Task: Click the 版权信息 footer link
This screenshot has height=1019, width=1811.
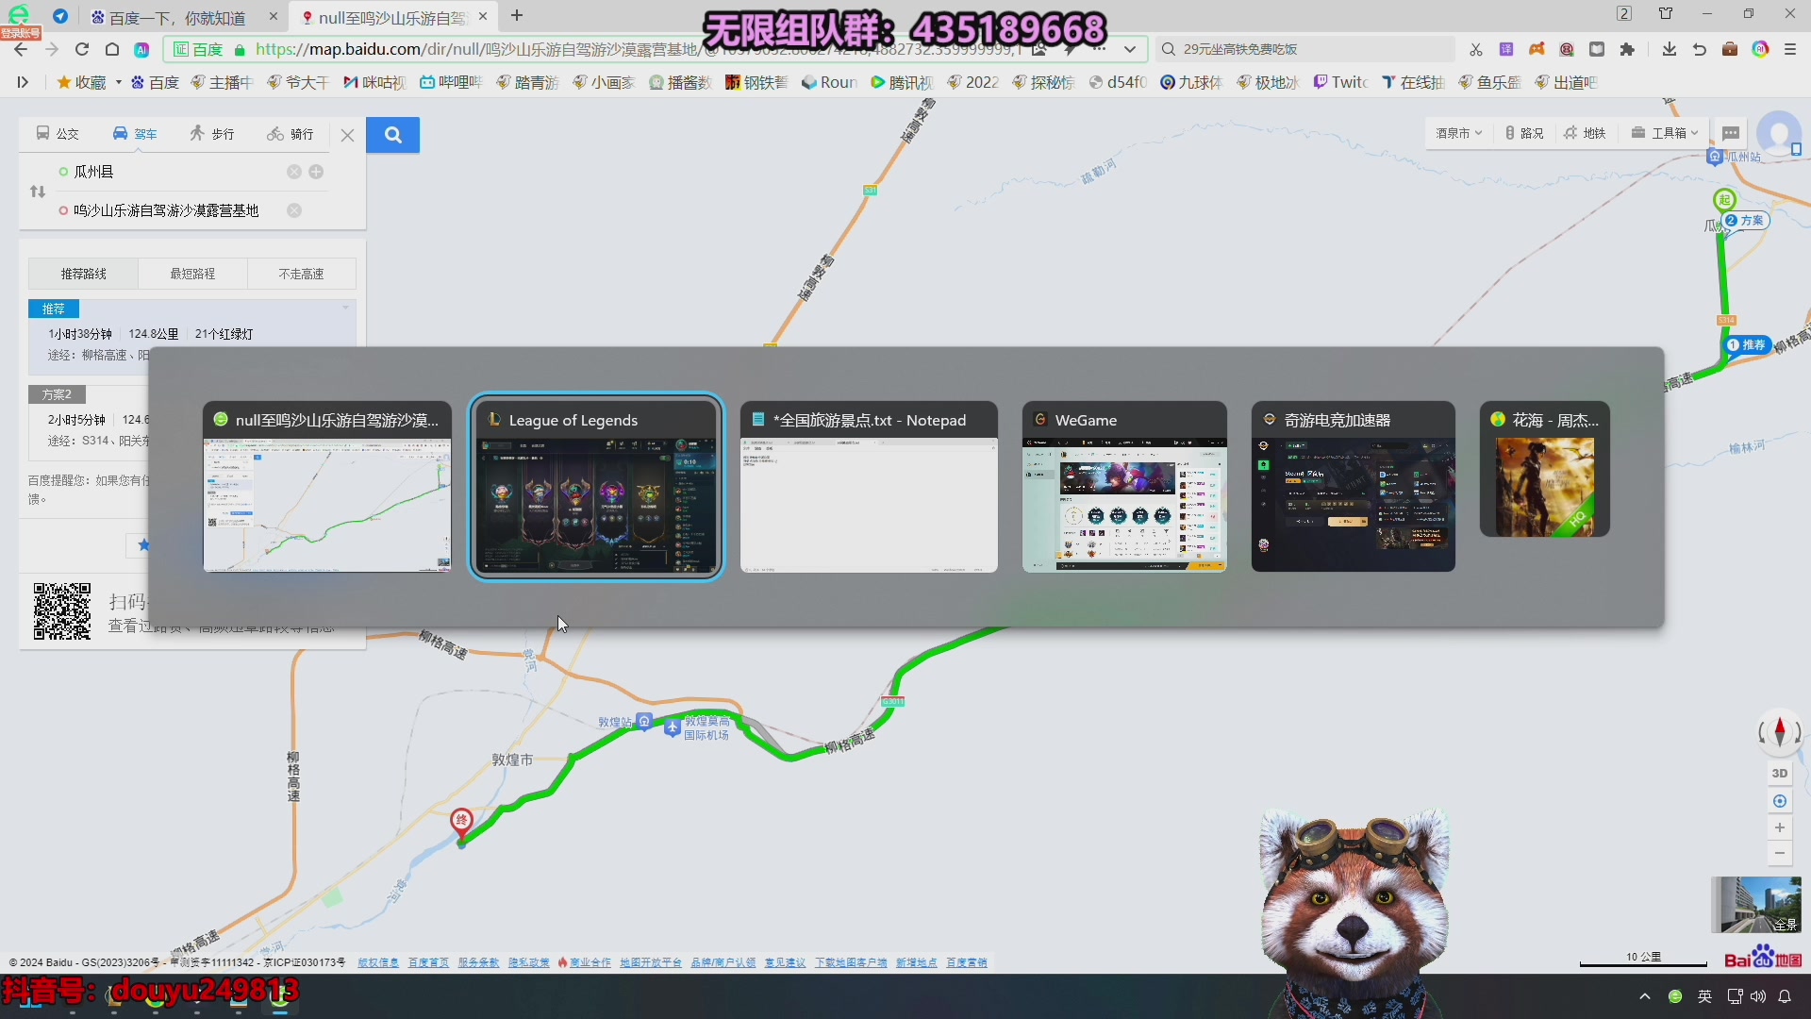Action: [x=377, y=962]
